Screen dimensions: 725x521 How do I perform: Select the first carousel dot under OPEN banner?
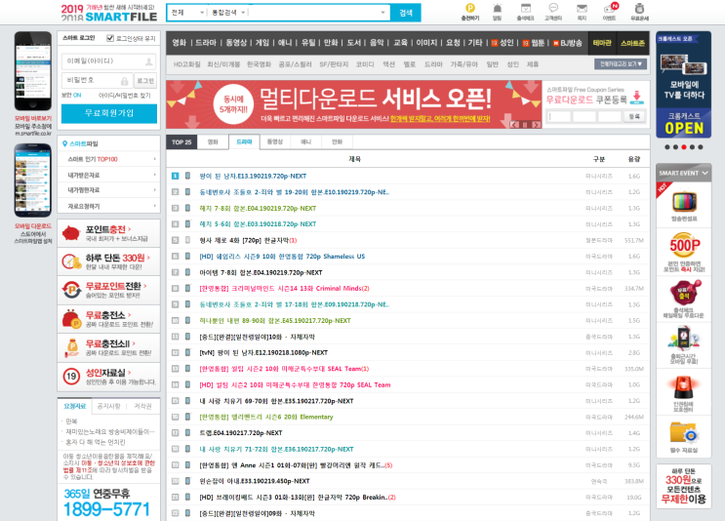pos(666,147)
